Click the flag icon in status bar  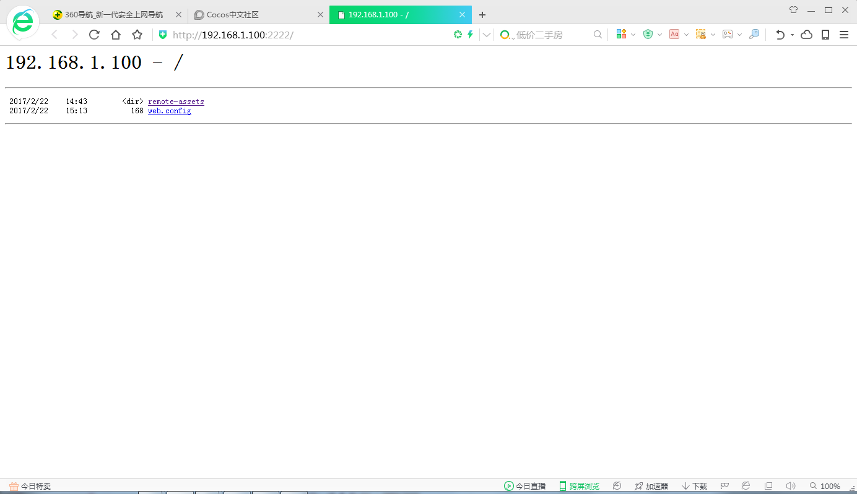tap(724, 487)
